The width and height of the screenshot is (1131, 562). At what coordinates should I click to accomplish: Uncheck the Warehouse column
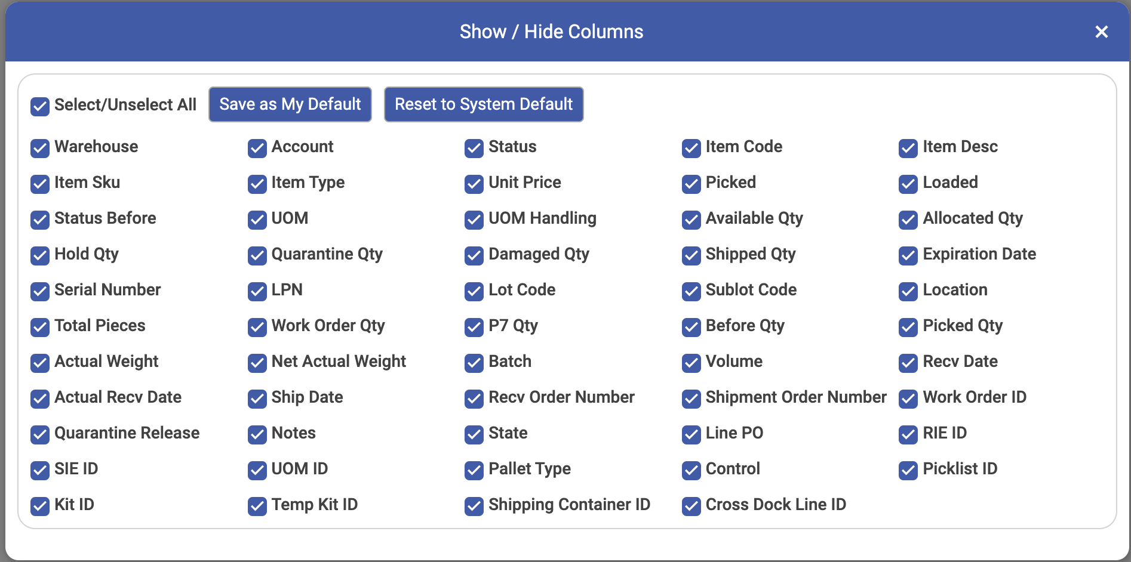tap(40, 149)
